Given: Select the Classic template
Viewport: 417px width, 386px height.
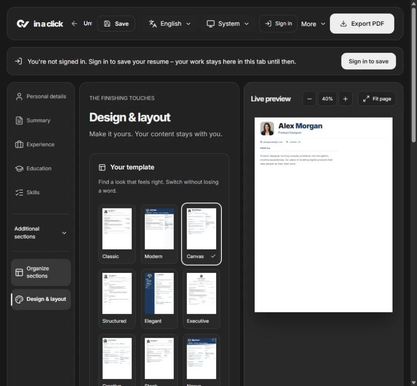Looking at the screenshot, I should pos(117,234).
